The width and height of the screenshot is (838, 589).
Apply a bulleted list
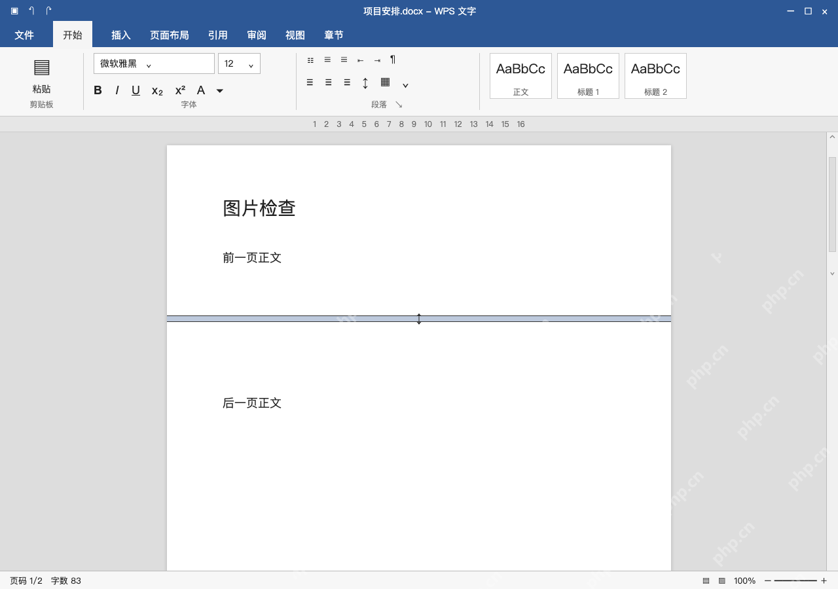[310, 60]
